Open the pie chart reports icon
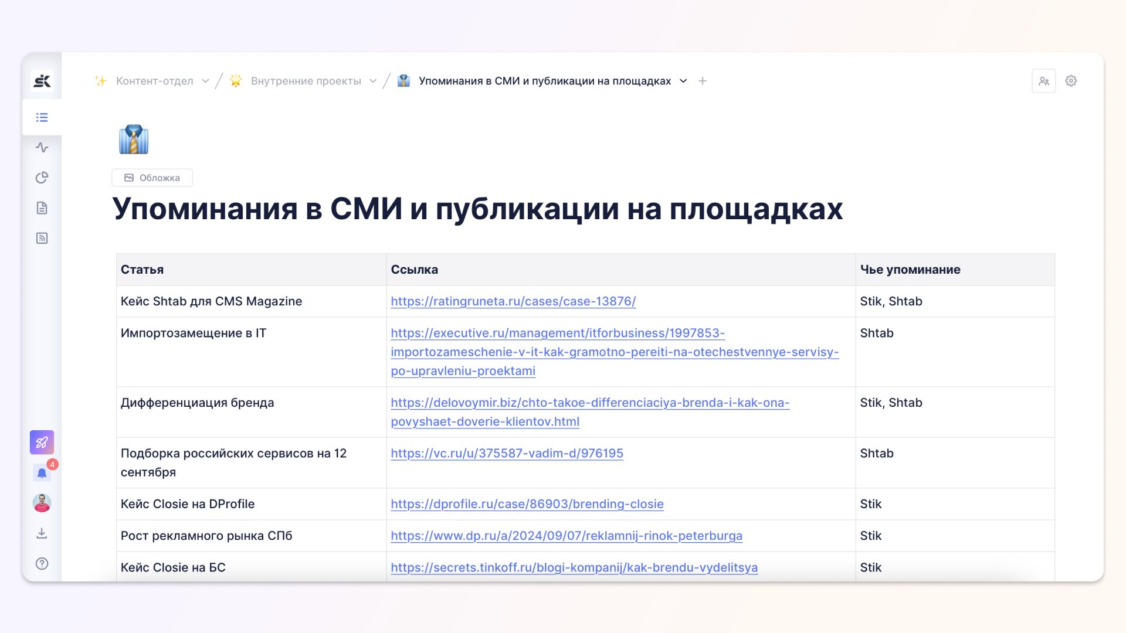This screenshot has height=633, width=1126. tap(42, 178)
